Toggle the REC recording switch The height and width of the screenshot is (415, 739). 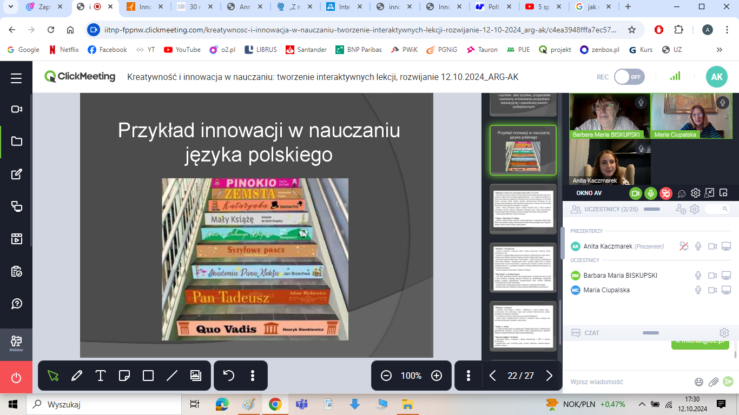click(x=629, y=77)
